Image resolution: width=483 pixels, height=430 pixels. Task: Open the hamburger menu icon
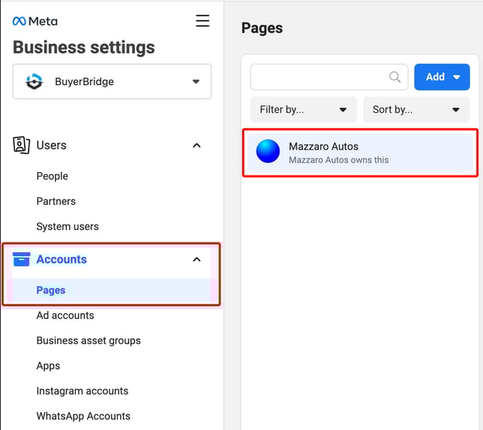pos(202,21)
